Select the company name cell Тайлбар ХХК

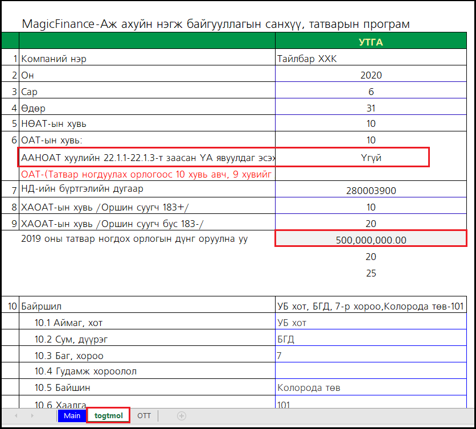[371, 59]
